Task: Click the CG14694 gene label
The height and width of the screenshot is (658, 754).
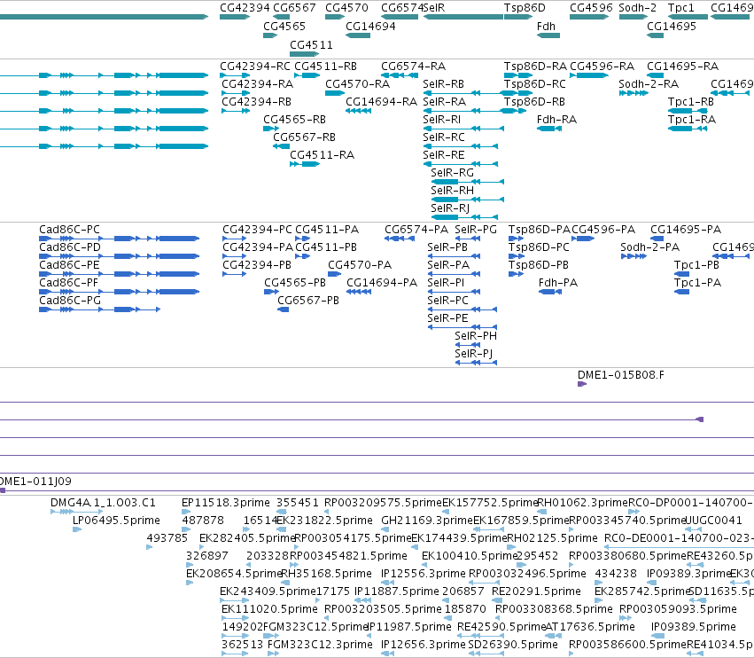Action: 370,26
